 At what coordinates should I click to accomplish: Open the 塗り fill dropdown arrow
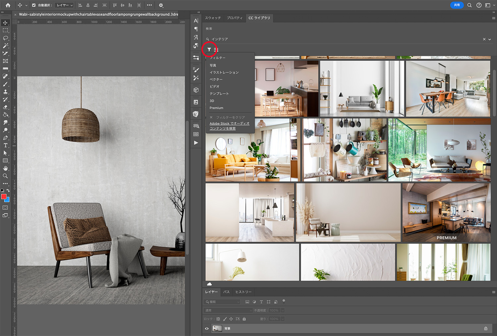[x=283, y=319]
